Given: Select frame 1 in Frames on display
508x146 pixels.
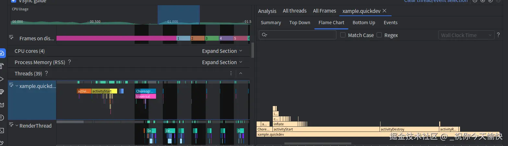Looking at the screenshot, I should 183,38.
